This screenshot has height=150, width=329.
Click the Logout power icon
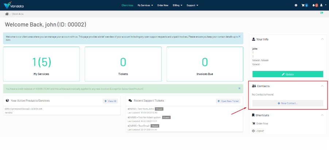click(253, 131)
